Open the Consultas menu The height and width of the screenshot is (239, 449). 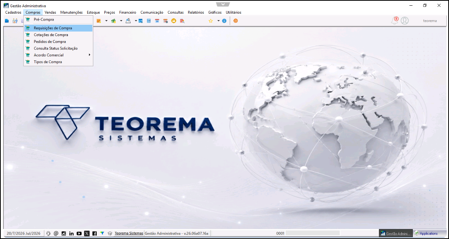(x=176, y=12)
